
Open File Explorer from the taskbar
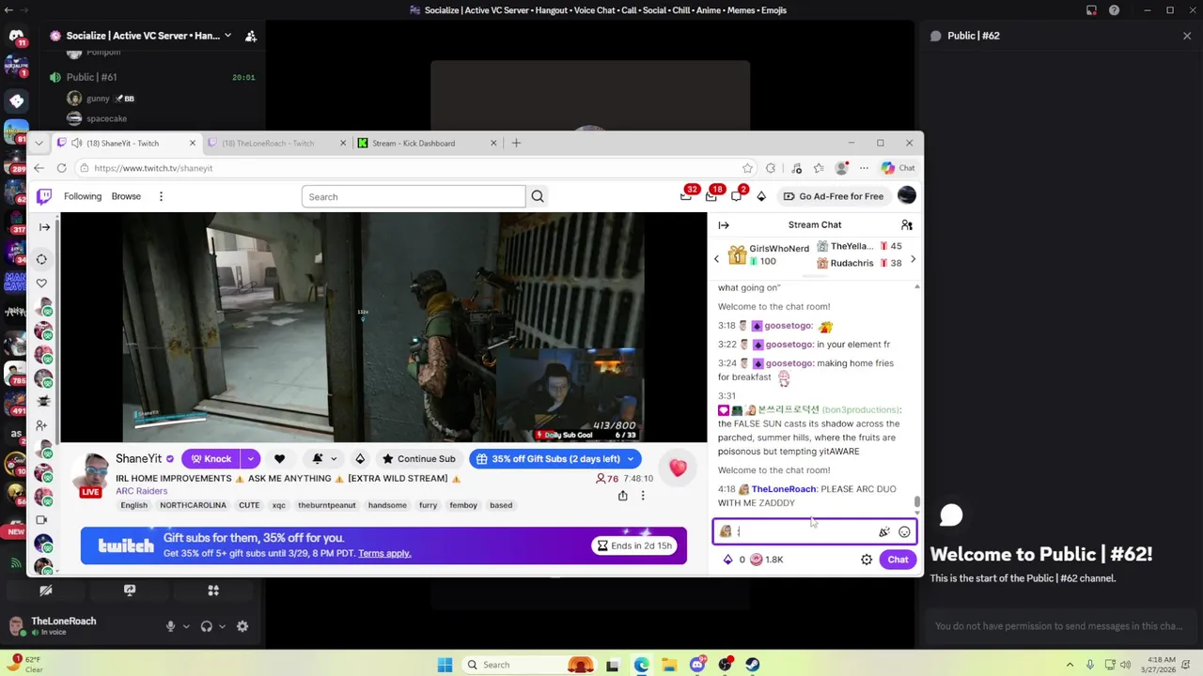tap(669, 665)
